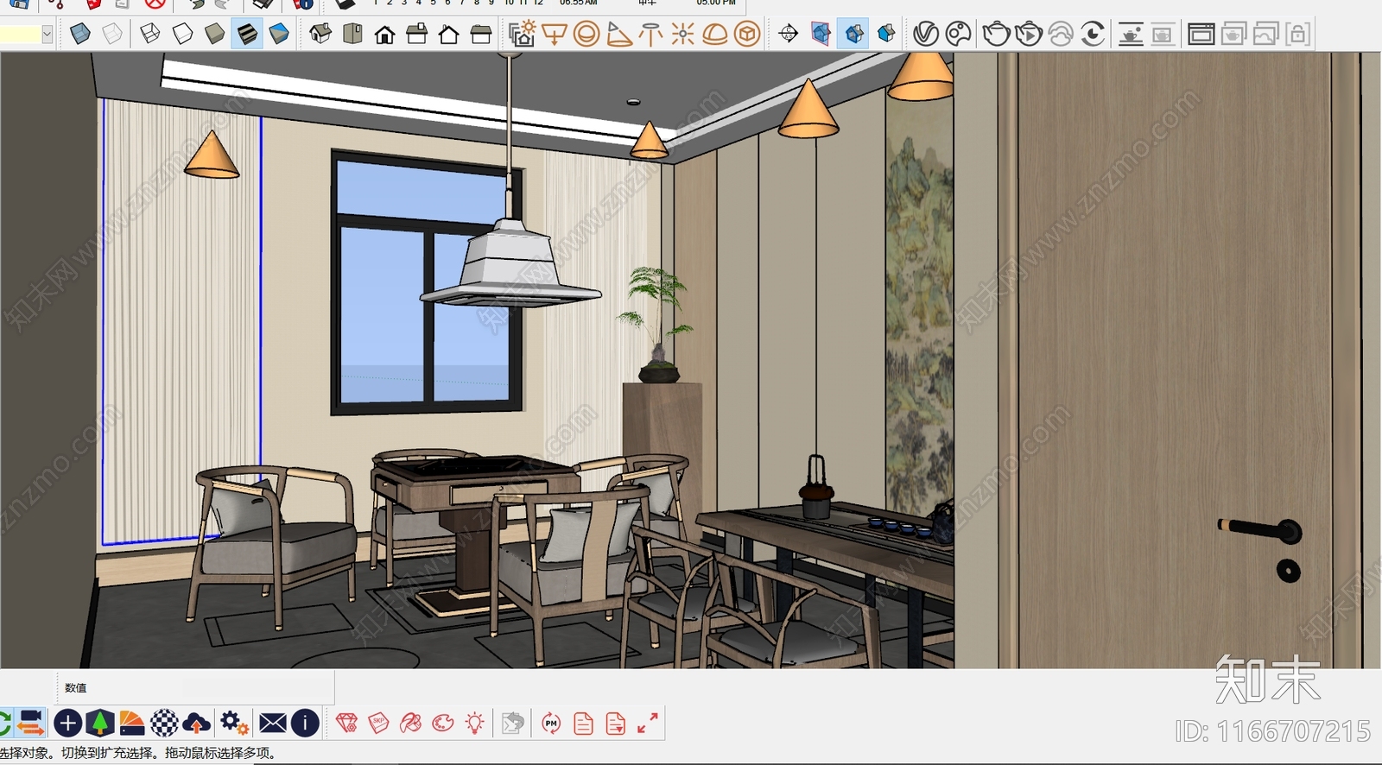
Task: Open the red palette icon
Action: (442, 723)
